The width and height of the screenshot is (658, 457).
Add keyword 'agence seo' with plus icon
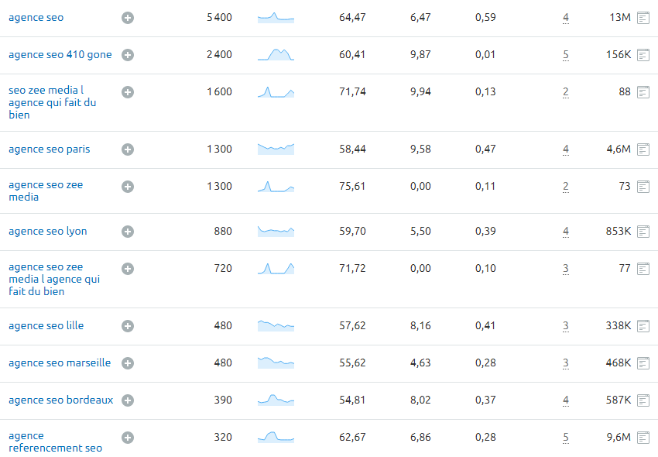click(x=128, y=18)
